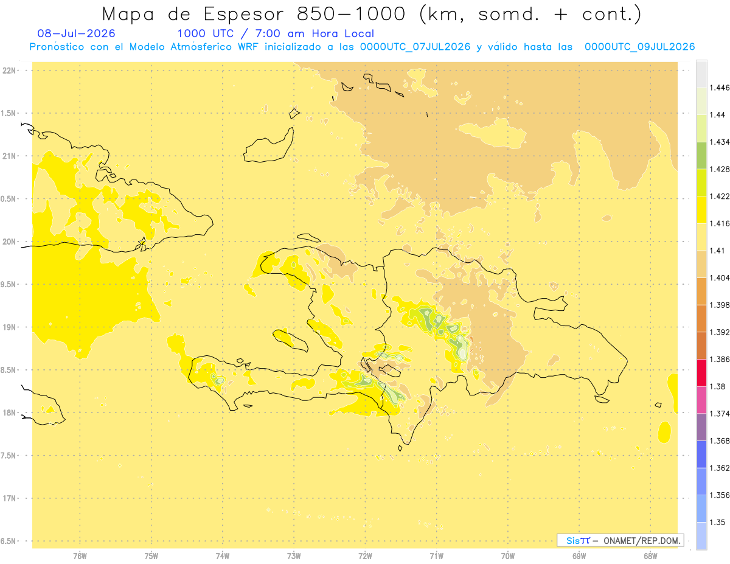Click the '76W' longitude label
The height and width of the screenshot is (564, 730).
(x=80, y=556)
